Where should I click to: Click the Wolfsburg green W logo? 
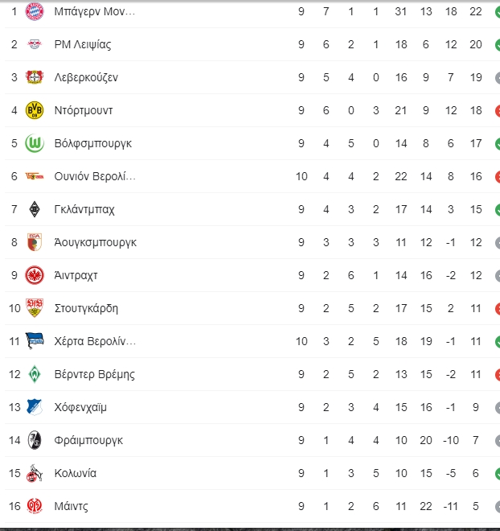pos(35,143)
